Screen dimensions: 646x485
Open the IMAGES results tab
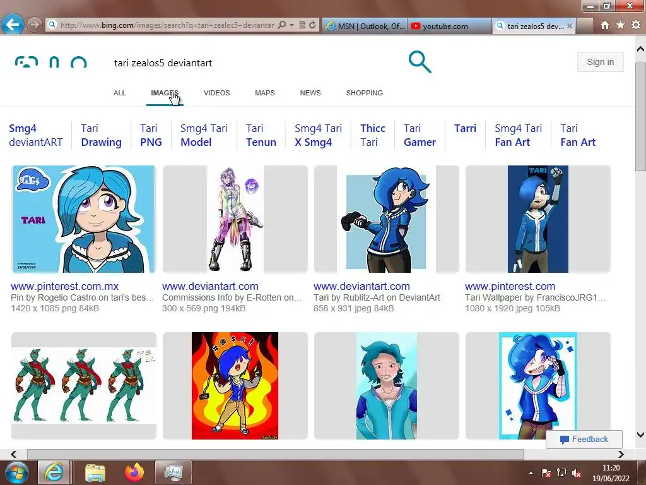[x=165, y=93]
